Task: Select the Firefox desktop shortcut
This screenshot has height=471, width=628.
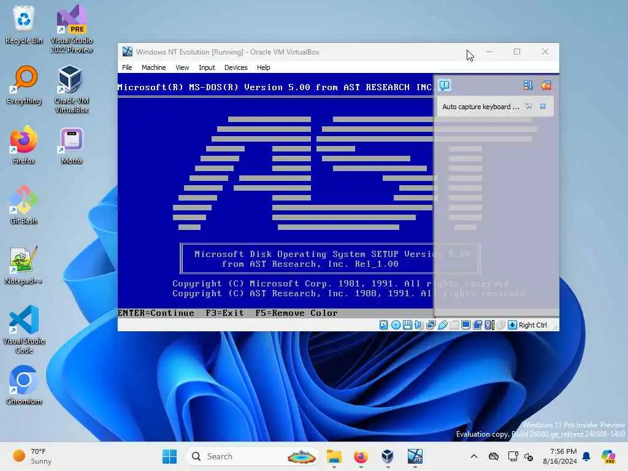Action: [x=24, y=145]
